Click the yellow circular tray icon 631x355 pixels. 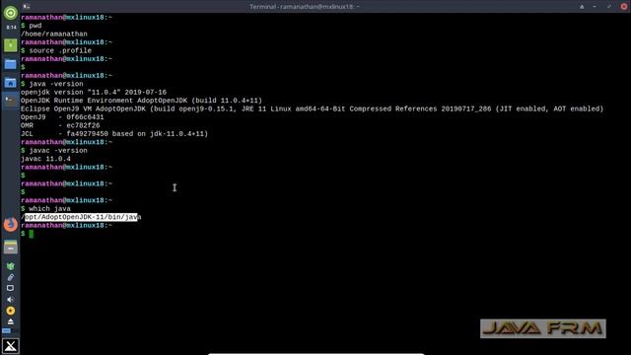[x=11, y=311]
